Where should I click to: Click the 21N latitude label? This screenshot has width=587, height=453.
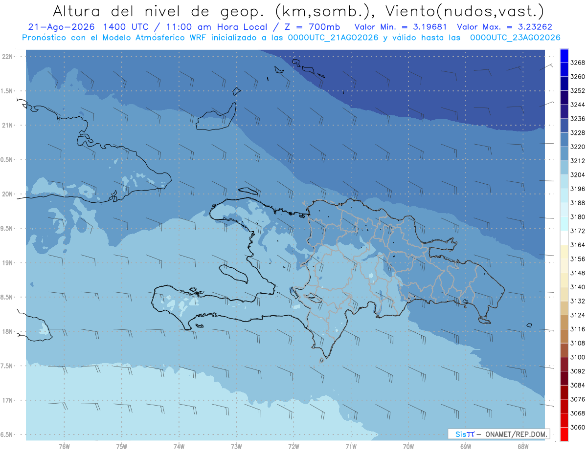(8, 125)
